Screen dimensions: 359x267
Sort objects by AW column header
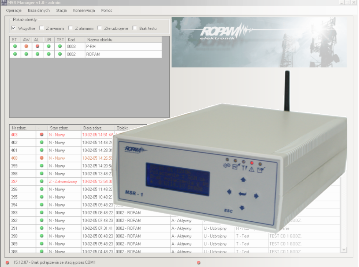(x=26, y=40)
